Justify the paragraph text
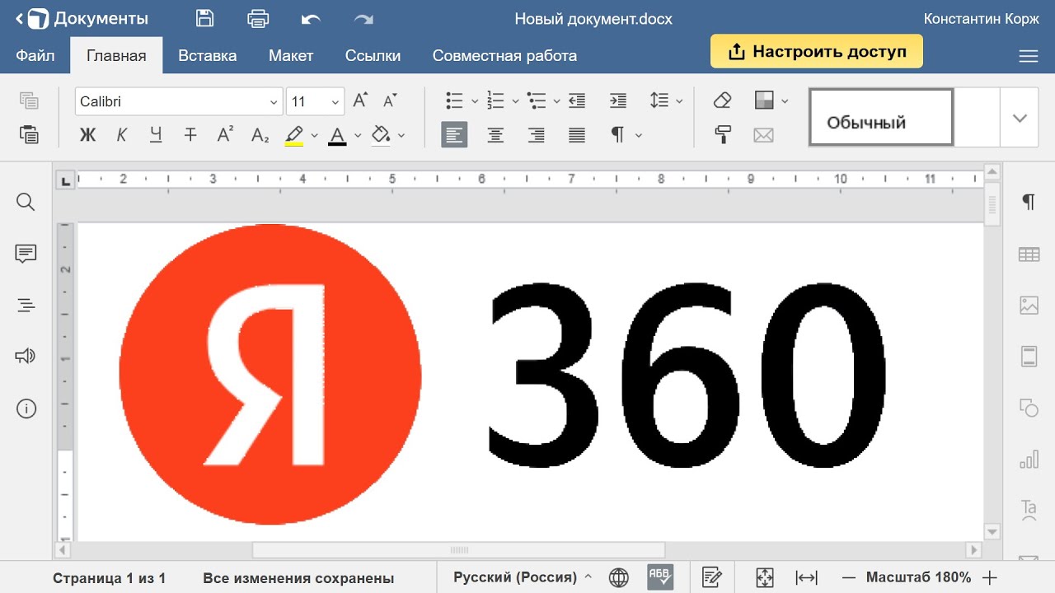Viewport: 1055px width, 593px height. (577, 135)
